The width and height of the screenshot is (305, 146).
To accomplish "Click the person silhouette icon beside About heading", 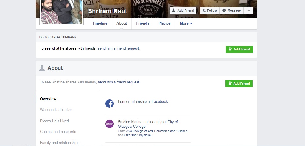I will pyautogui.click(x=42, y=68).
